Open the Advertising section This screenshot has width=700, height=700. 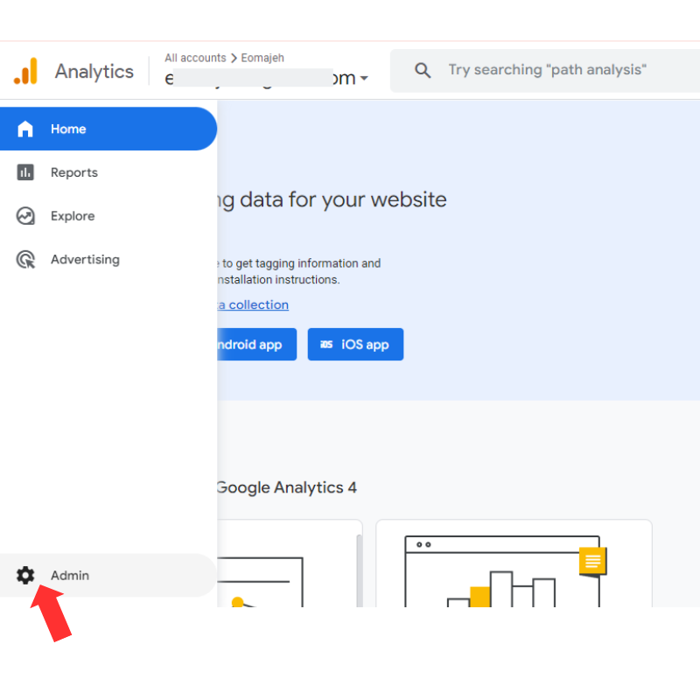(x=108, y=259)
